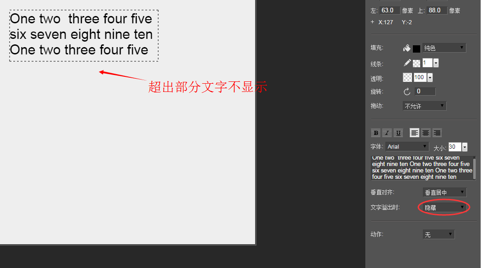Center align the text

pyautogui.click(x=426, y=133)
